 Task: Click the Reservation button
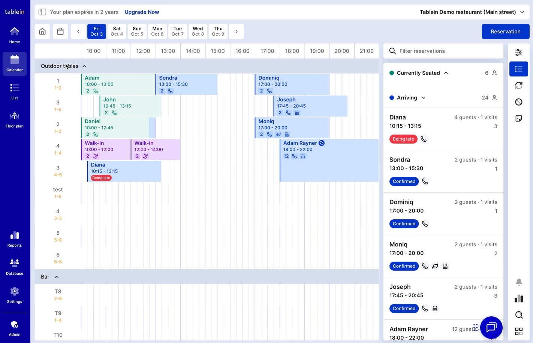click(x=505, y=31)
